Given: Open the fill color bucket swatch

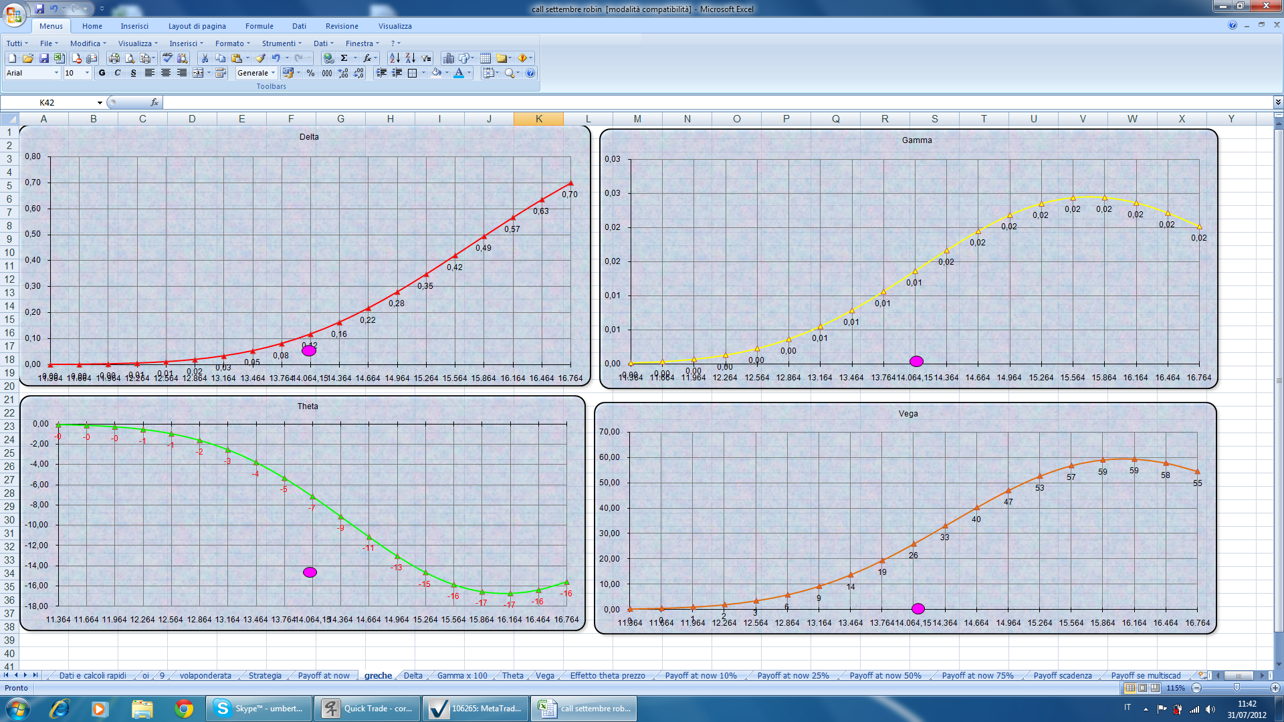Looking at the screenshot, I should 436,73.
